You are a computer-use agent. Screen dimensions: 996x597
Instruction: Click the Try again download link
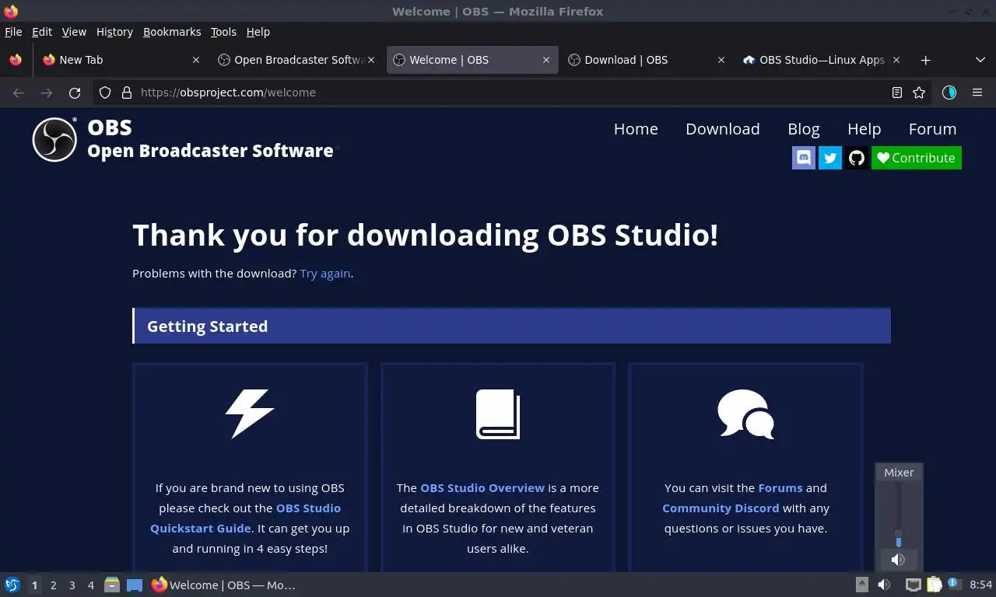[325, 274]
